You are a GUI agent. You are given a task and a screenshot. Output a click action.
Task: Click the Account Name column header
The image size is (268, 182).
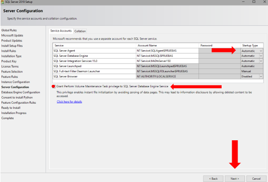point(167,45)
